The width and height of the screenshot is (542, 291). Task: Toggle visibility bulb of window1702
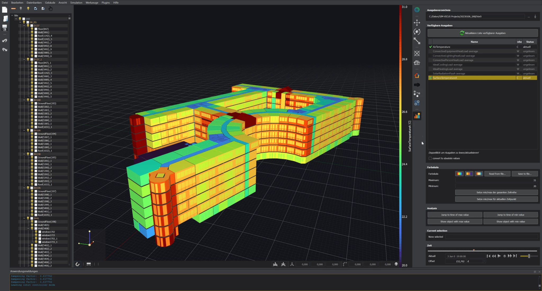click(36, 232)
